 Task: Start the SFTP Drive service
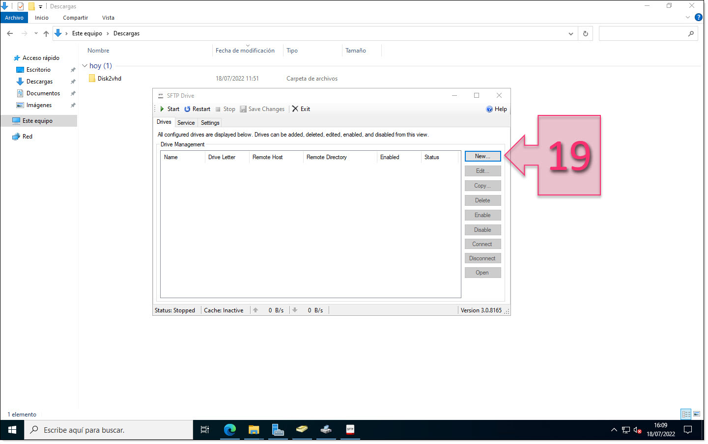[170, 109]
